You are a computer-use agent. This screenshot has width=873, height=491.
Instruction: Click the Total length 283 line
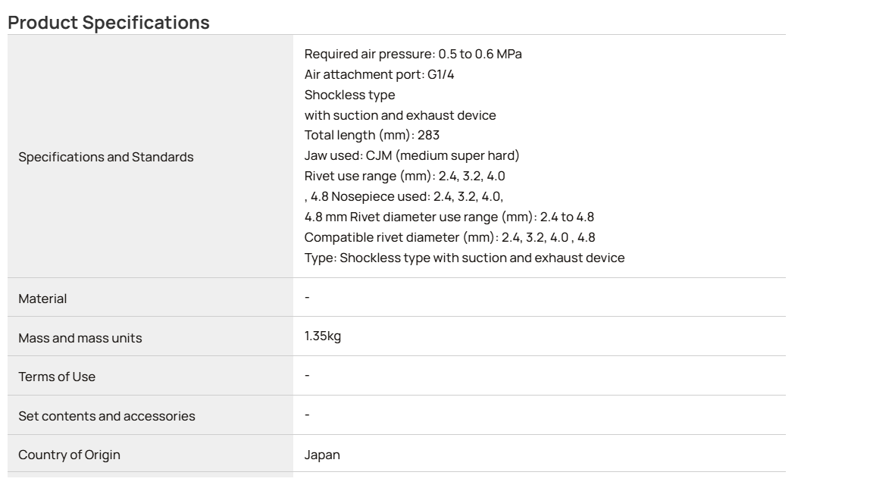pos(371,136)
